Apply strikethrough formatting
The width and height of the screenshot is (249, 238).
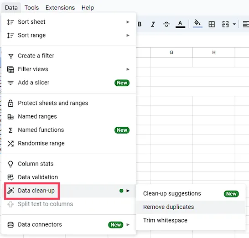[x=166, y=24]
